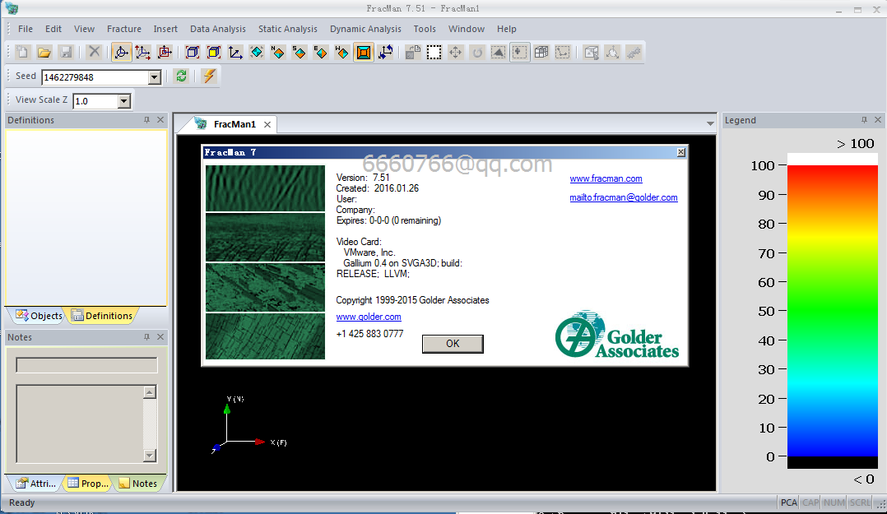This screenshot has width=887, height=514.
Task: Switch to North view (N diamond icon)
Action: 278,53
